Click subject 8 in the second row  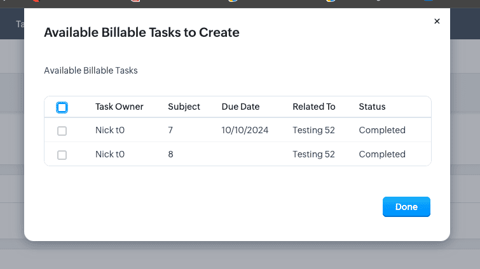click(x=170, y=154)
